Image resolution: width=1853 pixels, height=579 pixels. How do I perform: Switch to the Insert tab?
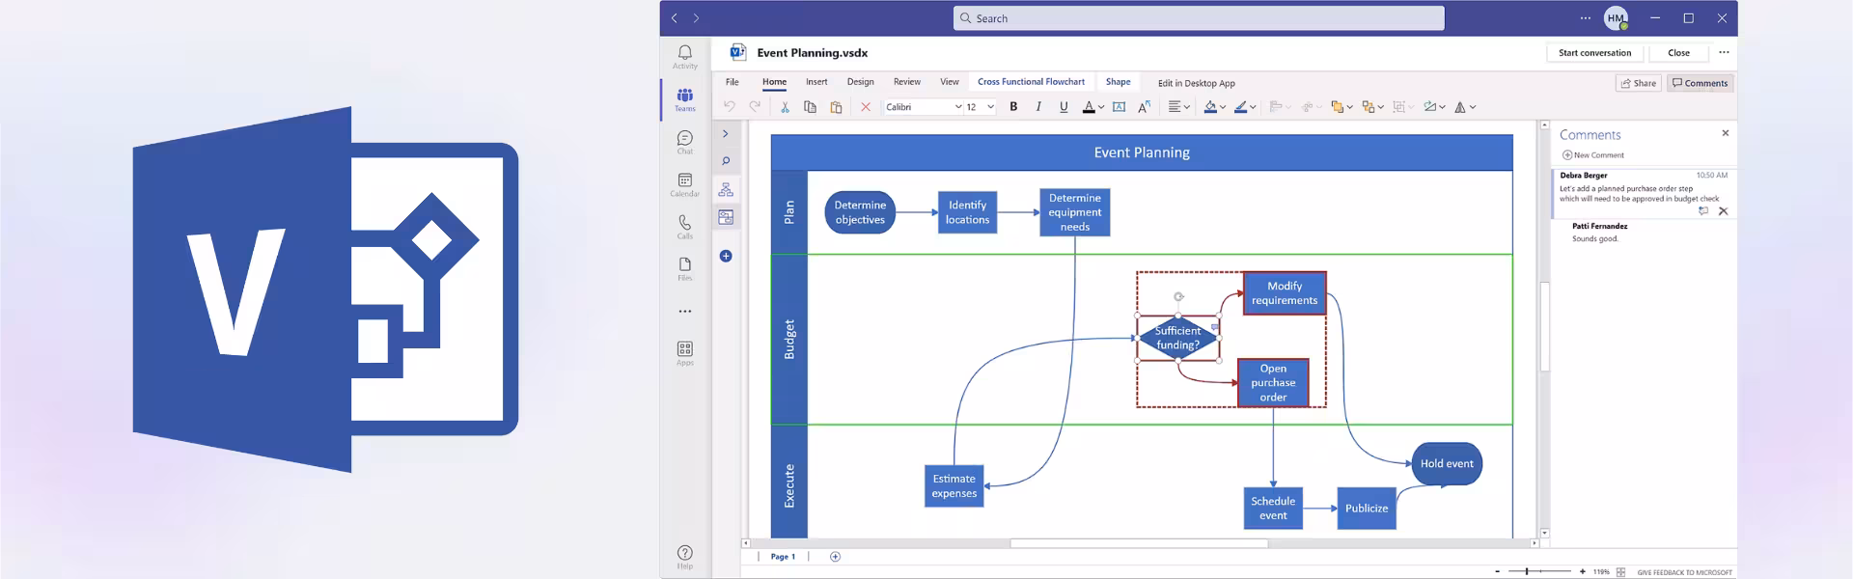pyautogui.click(x=816, y=82)
